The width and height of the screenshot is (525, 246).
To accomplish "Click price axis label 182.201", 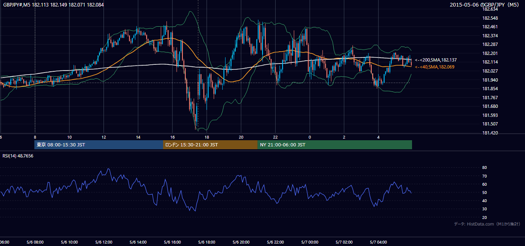I will point(489,53).
